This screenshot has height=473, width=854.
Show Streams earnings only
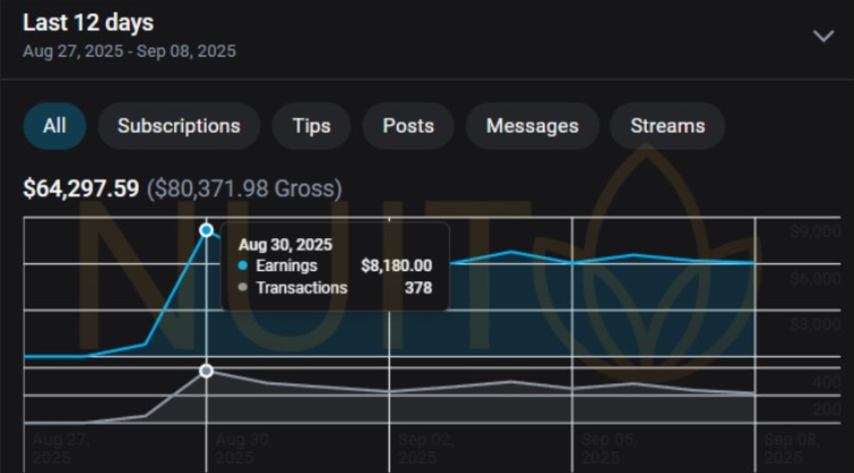(667, 126)
